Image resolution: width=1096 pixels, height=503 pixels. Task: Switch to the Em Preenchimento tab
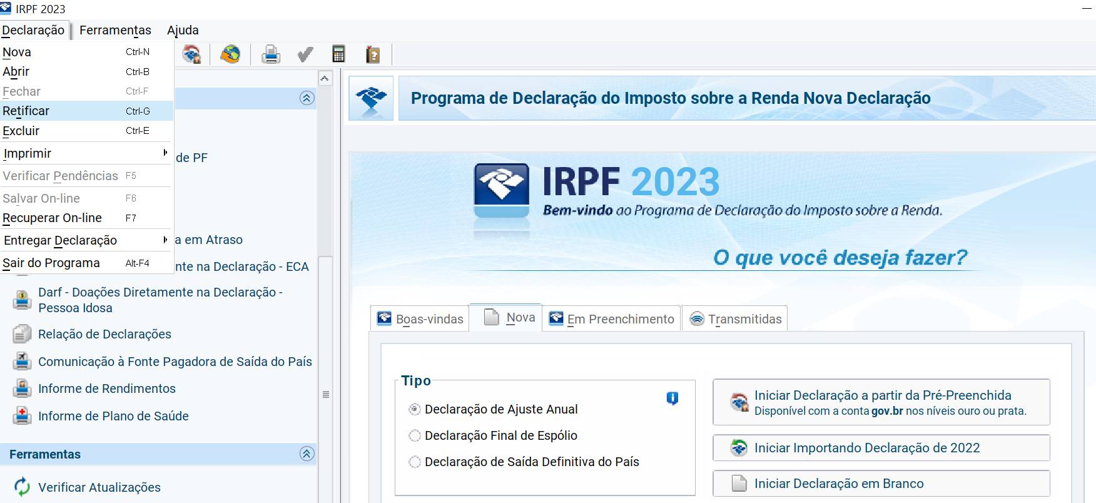point(612,319)
